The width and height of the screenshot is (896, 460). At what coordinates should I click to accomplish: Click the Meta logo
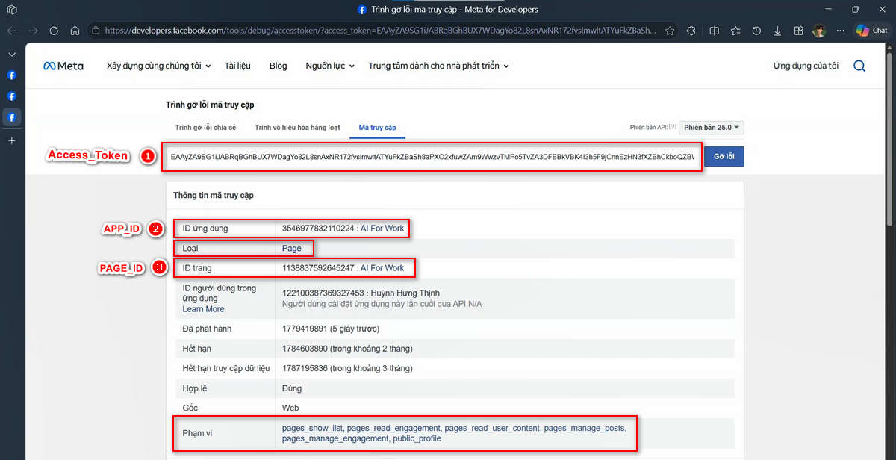63,66
